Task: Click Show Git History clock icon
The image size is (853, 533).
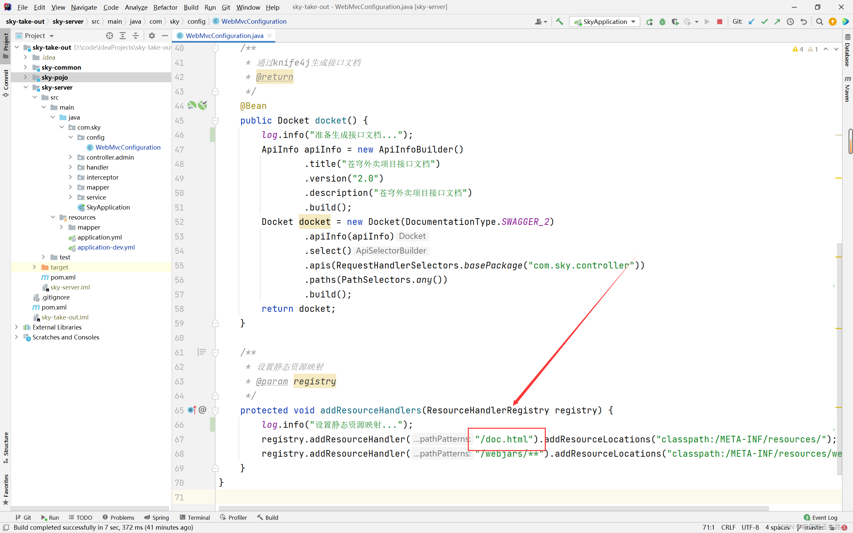Action: pyautogui.click(x=791, y=22)
